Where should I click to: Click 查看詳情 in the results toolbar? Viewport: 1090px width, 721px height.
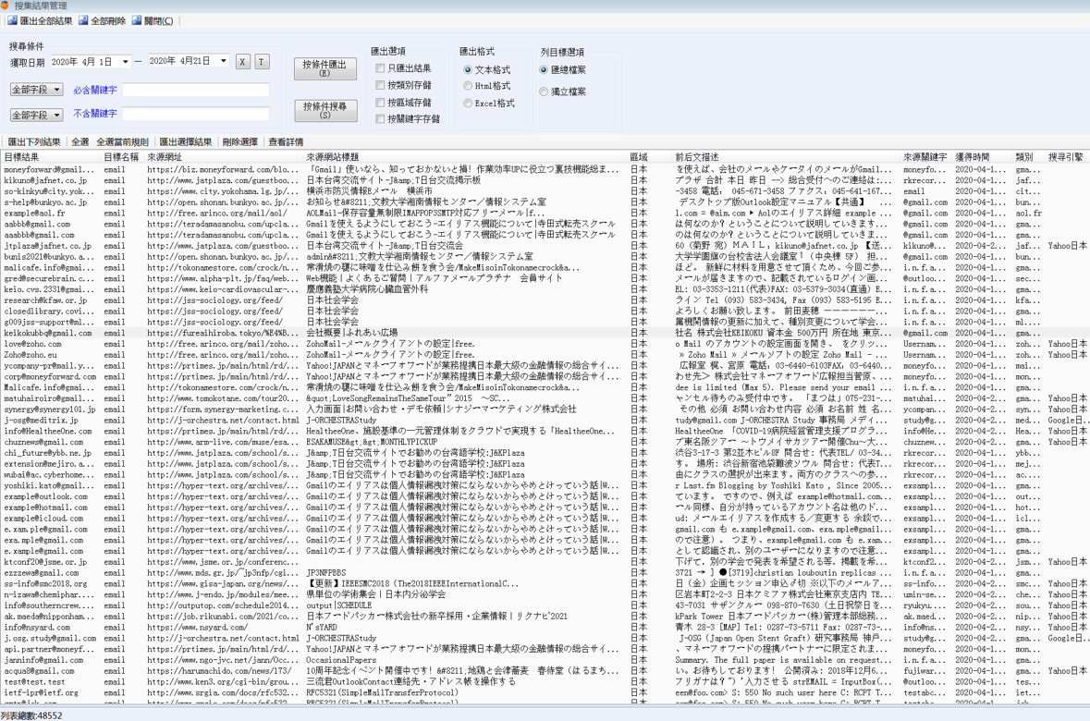(x=286, y=142)
